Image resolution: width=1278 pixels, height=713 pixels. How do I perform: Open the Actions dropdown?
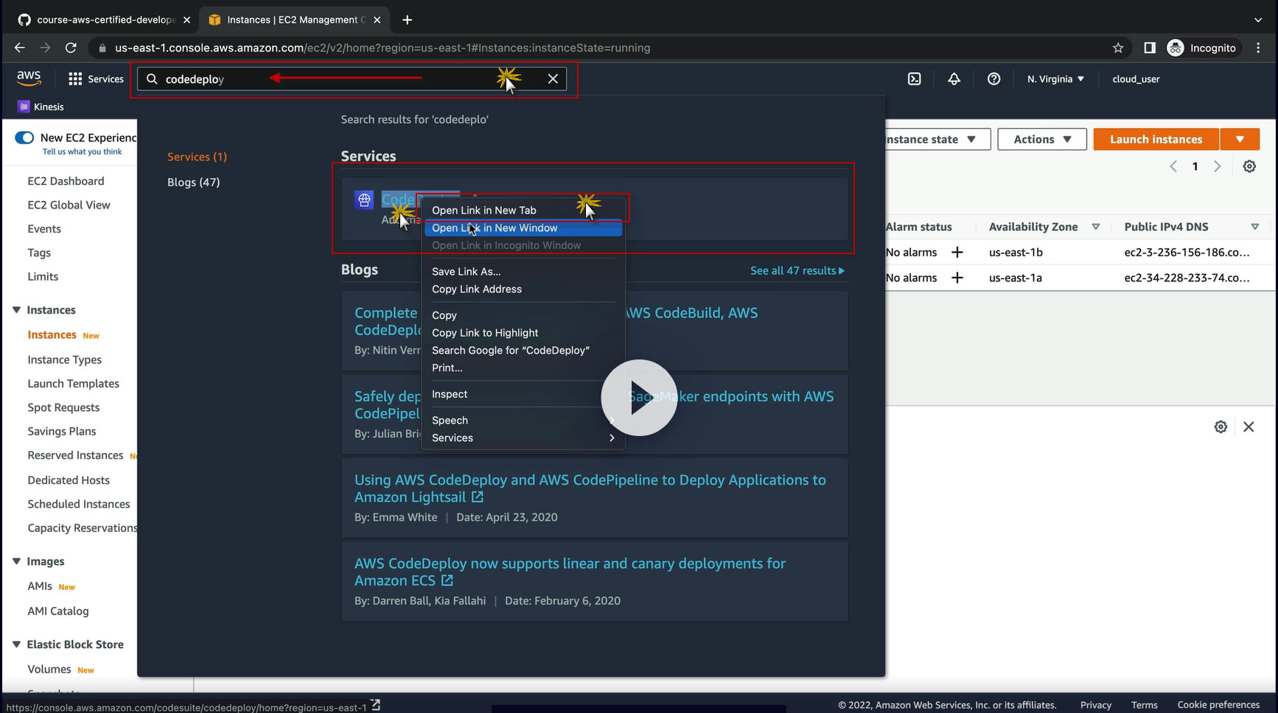click(x=1042, y=139)
